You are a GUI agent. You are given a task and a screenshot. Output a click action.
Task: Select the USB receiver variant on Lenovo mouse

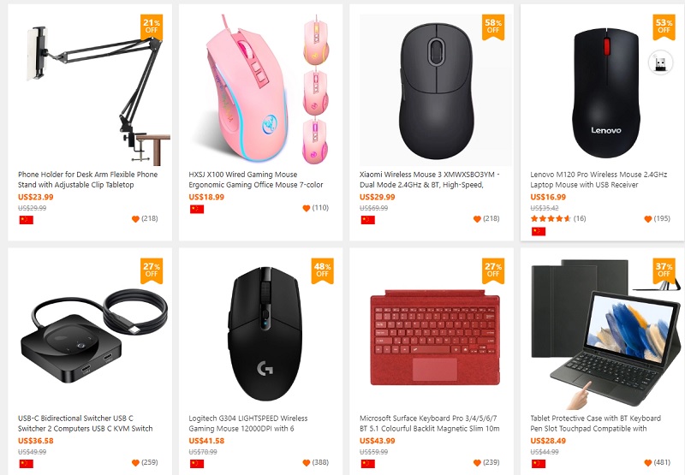click(660, 62)
